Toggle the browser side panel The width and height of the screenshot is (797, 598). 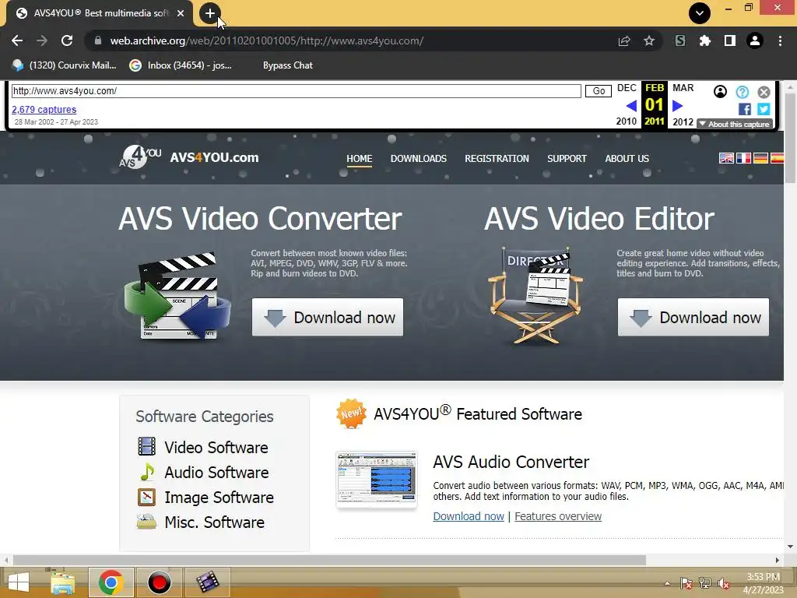click(x=730, y=40)
